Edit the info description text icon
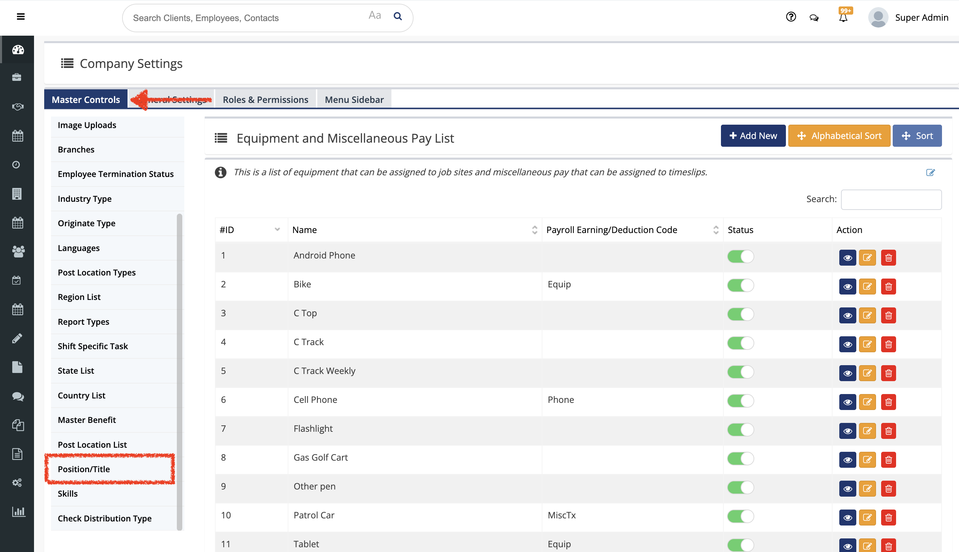The image size is (959, 552). [930, 173]
